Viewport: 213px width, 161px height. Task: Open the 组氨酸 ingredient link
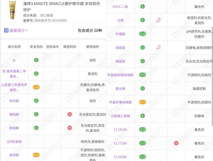pos(120,48)
